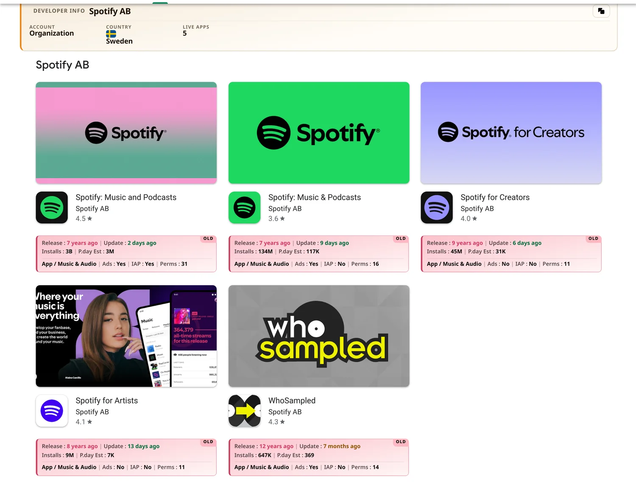Open the WhoSampled title link
The image size is (636, 482).
[292, 401]
